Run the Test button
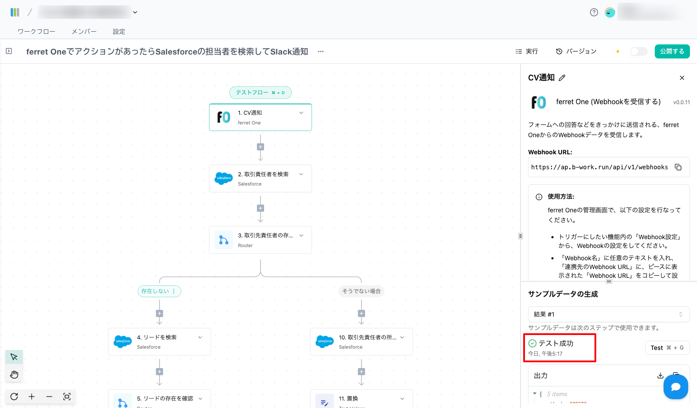 coord(667,348)
